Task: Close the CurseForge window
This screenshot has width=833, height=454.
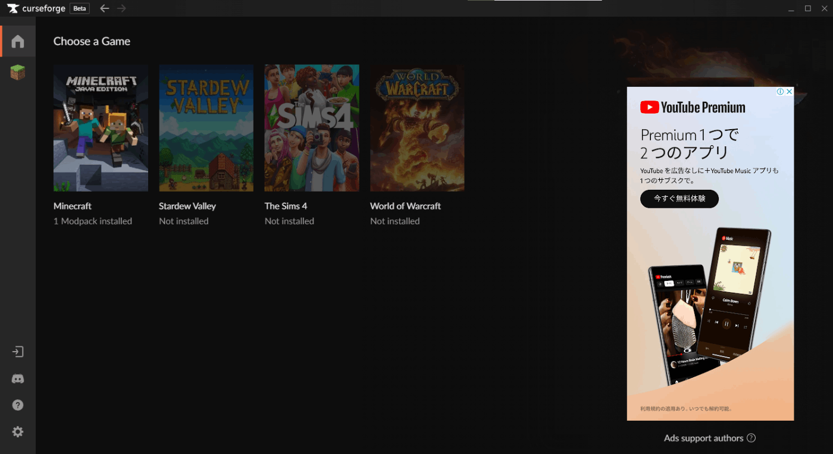Action: 824,8
